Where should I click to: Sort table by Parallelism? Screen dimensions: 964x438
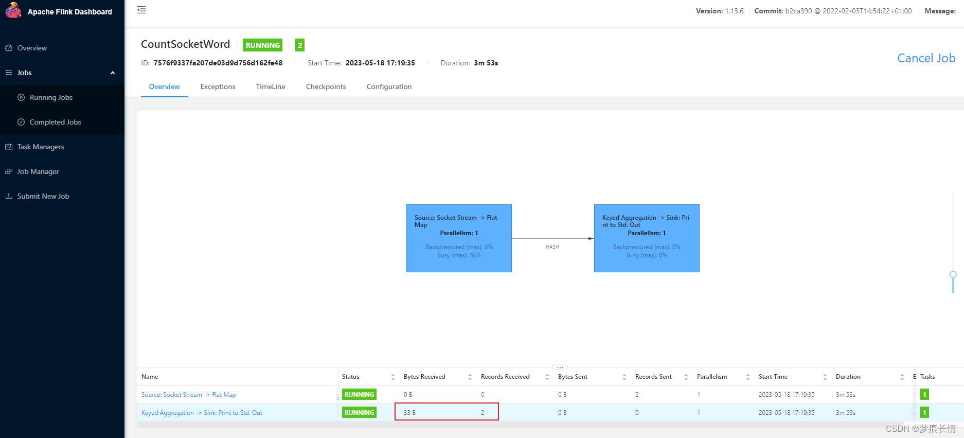(748, 377)
